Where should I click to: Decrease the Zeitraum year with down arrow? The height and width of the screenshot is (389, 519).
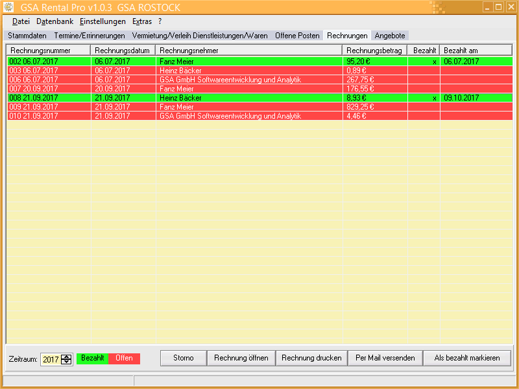[x=66, y=362]
